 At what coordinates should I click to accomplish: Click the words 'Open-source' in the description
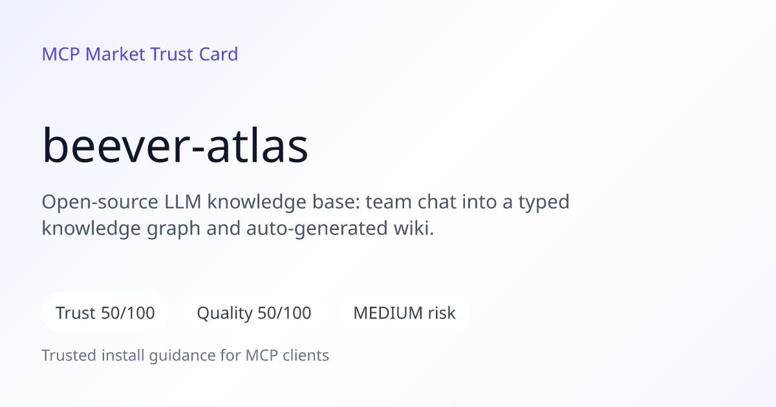(x=98, y=202)
